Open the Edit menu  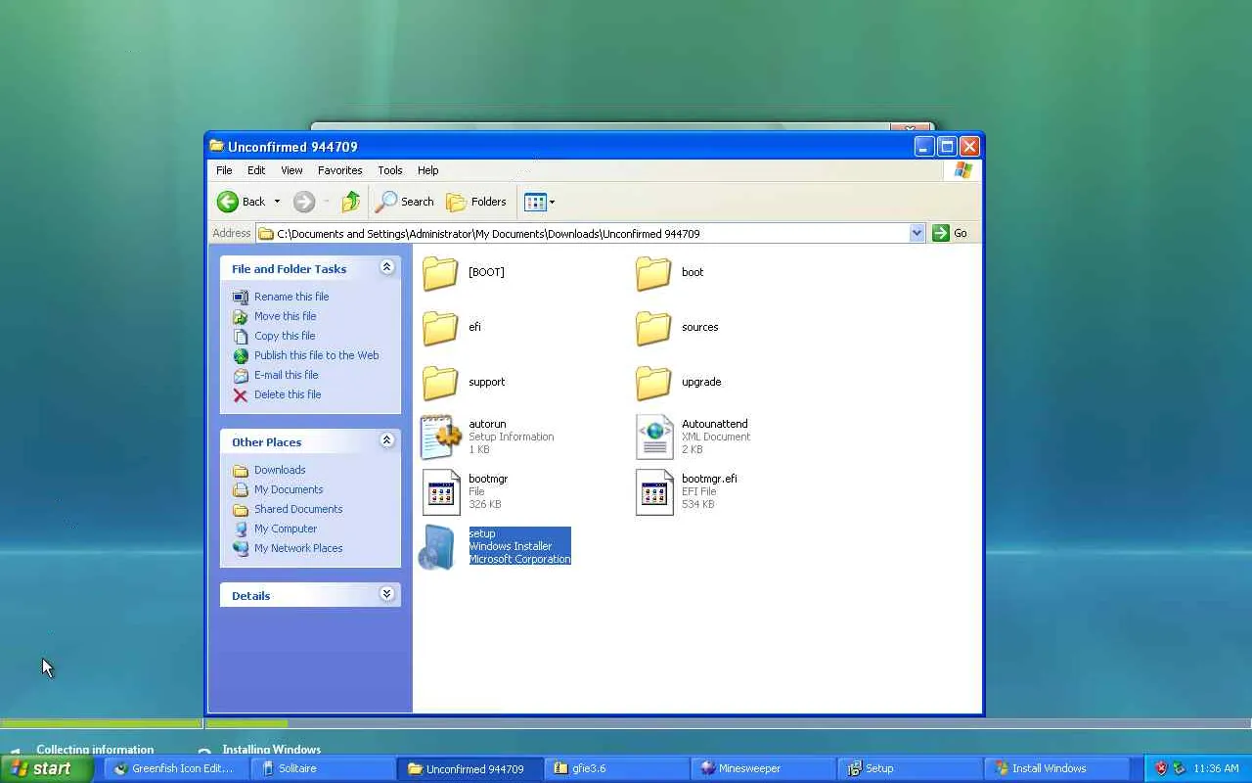(256, 170)
